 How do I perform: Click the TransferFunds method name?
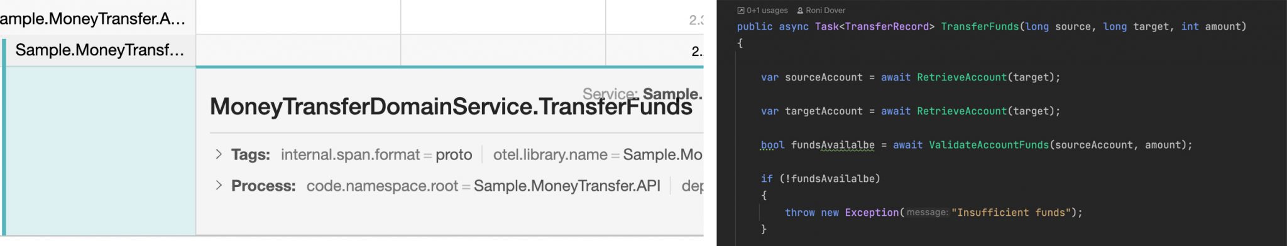980,26
